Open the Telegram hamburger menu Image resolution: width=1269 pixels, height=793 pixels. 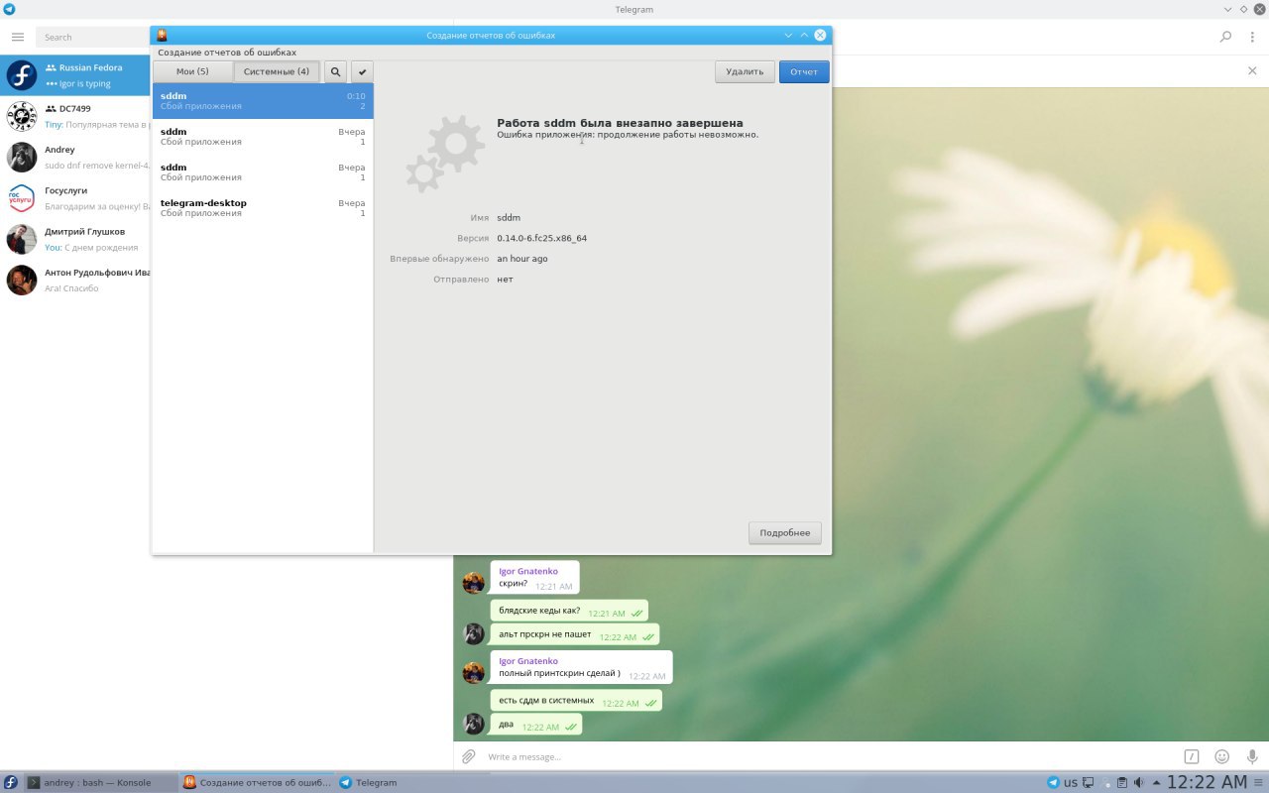[18, 37]
